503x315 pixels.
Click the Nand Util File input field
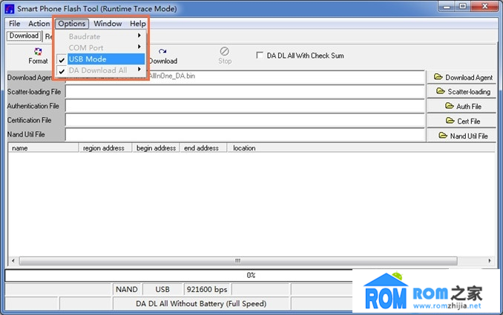pyautogui.click(x=245, y=135)
